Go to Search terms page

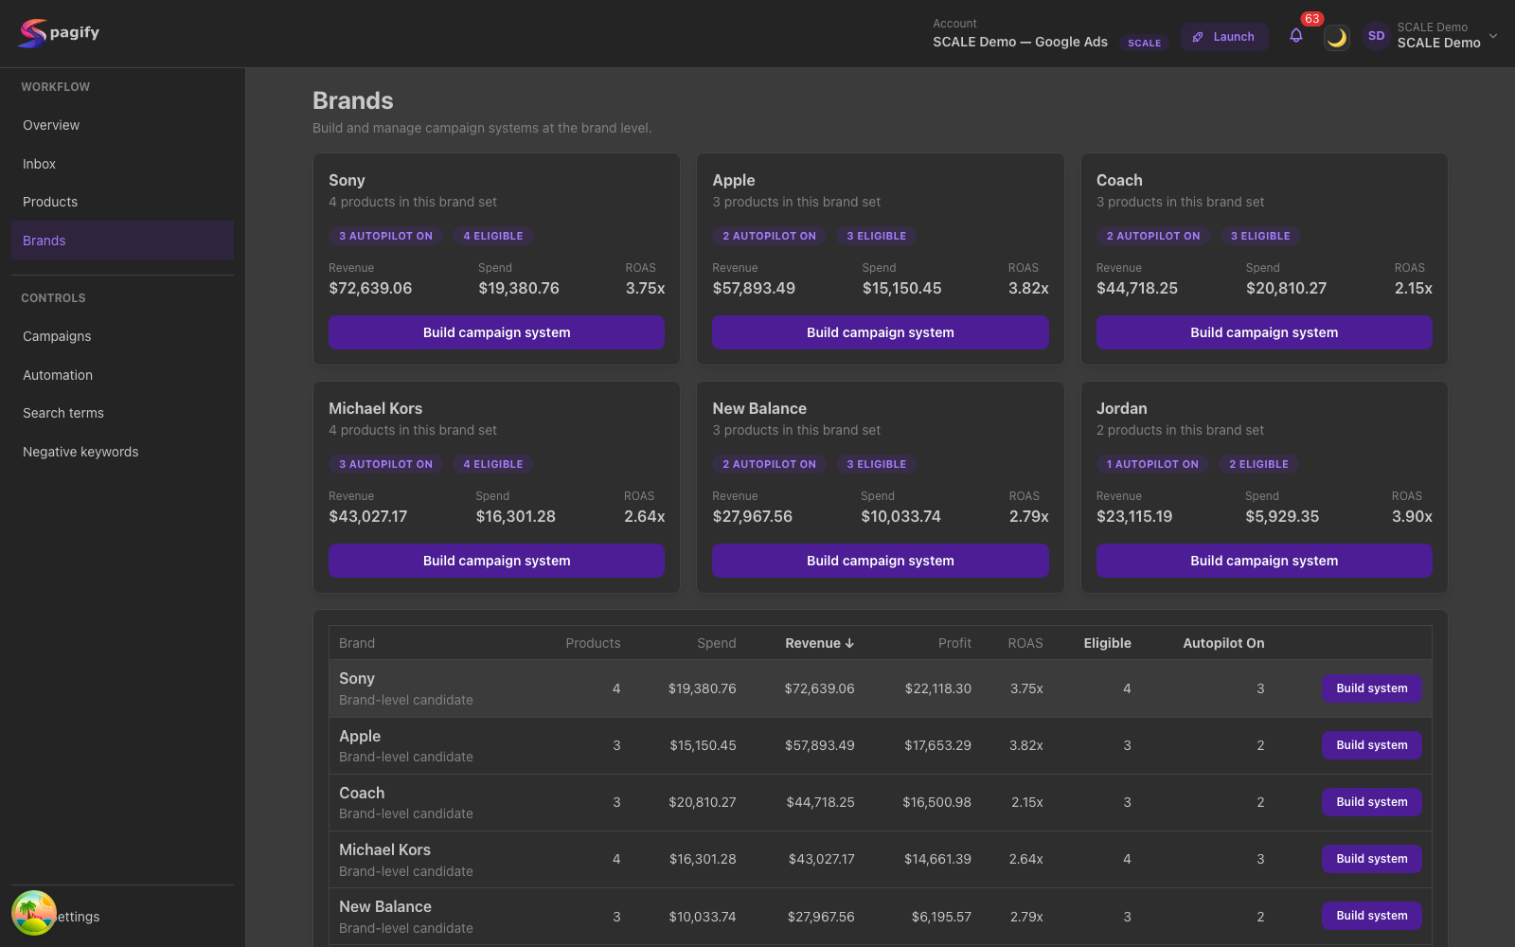pos(122,413)
